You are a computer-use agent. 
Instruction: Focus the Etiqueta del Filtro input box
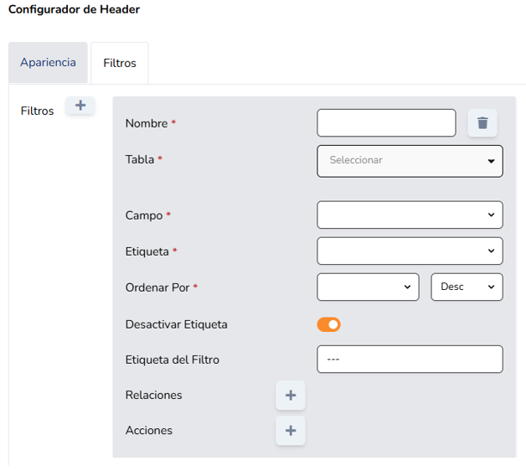pyautogui.click(x=410, y=360)
